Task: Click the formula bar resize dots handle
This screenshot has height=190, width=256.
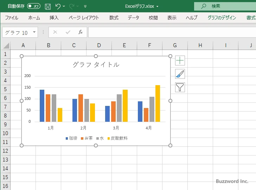Action: (x=43, y=32)
